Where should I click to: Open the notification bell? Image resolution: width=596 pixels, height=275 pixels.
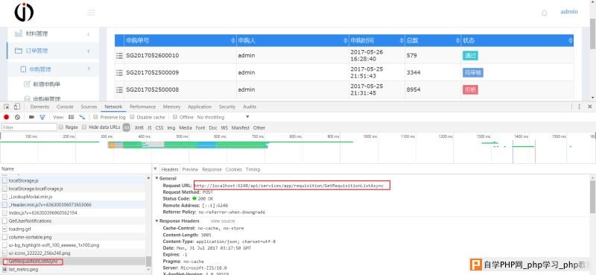tap(545, 13)
